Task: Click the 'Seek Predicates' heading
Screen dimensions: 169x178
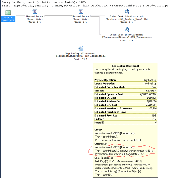Action: coord(104,158)
